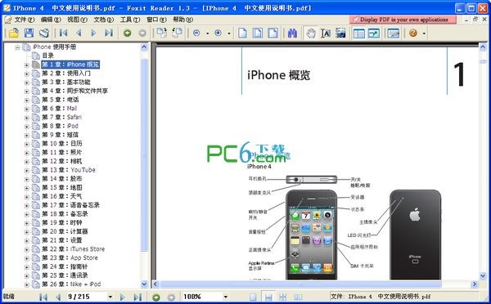Image resolution: width=491 pixels, height=304 pixels.
Task: Go to next page in top toolbar
Action: (x=93, y=33)
